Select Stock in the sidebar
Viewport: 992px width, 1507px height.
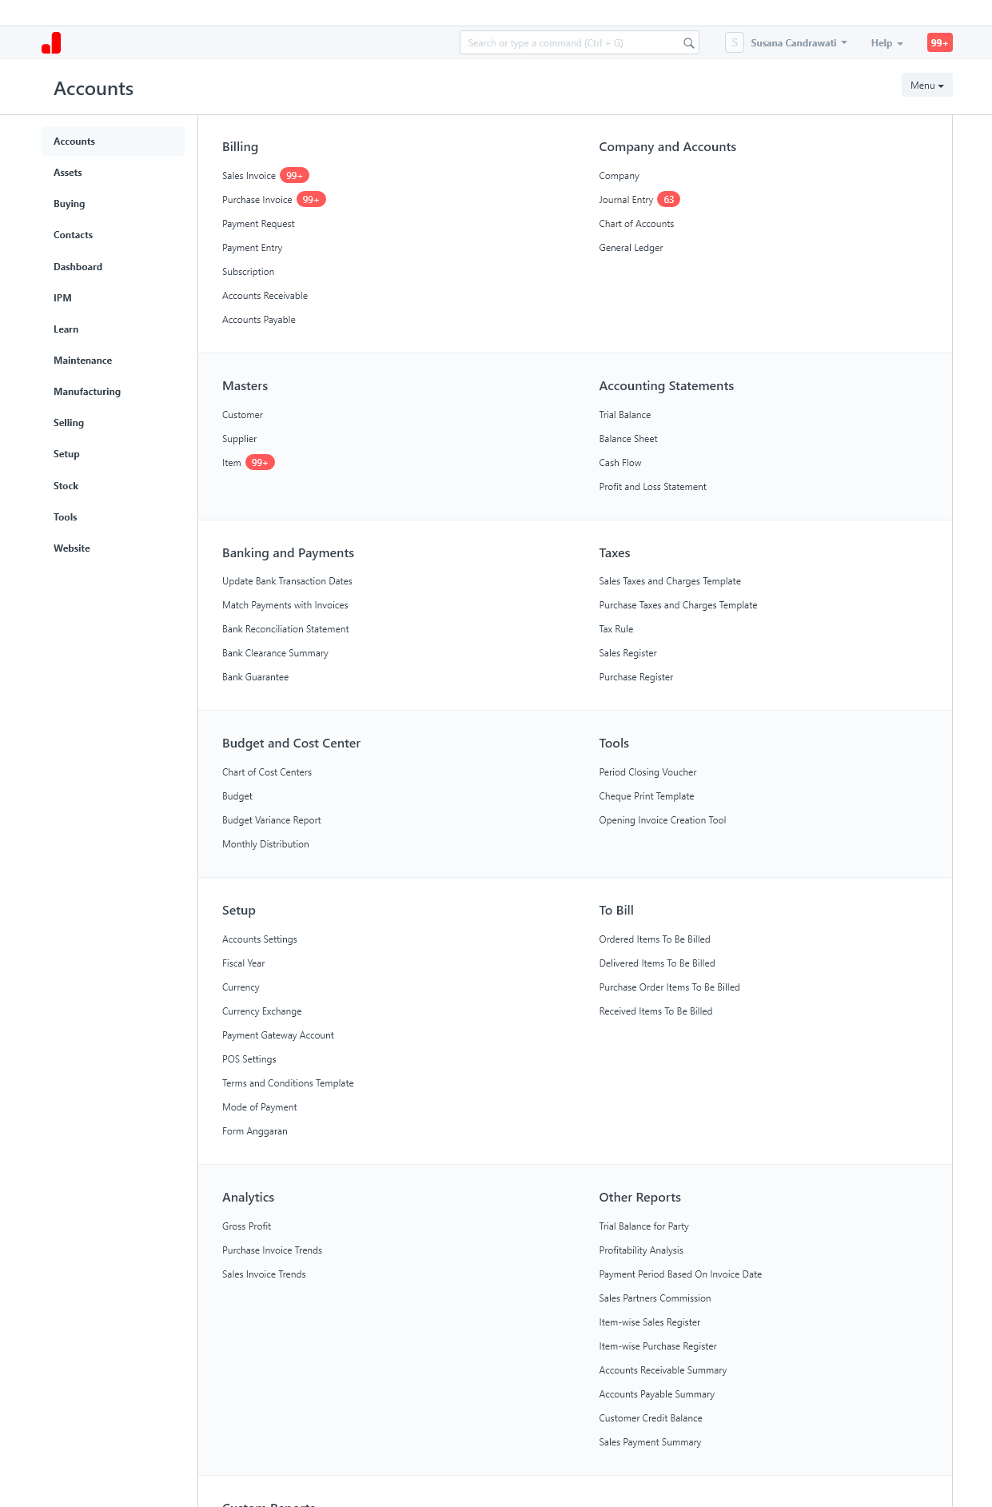coord(66,486)
